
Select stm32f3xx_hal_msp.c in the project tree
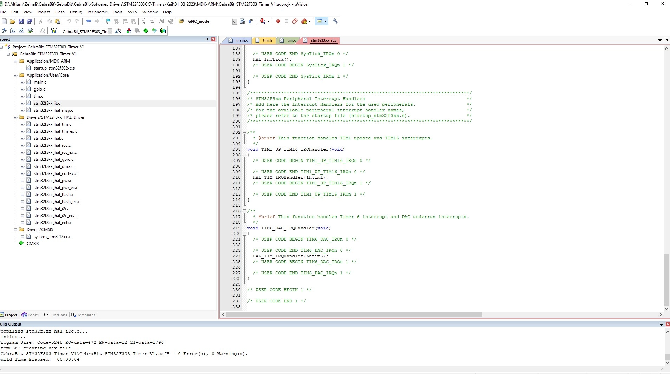[x=53, y=110]
